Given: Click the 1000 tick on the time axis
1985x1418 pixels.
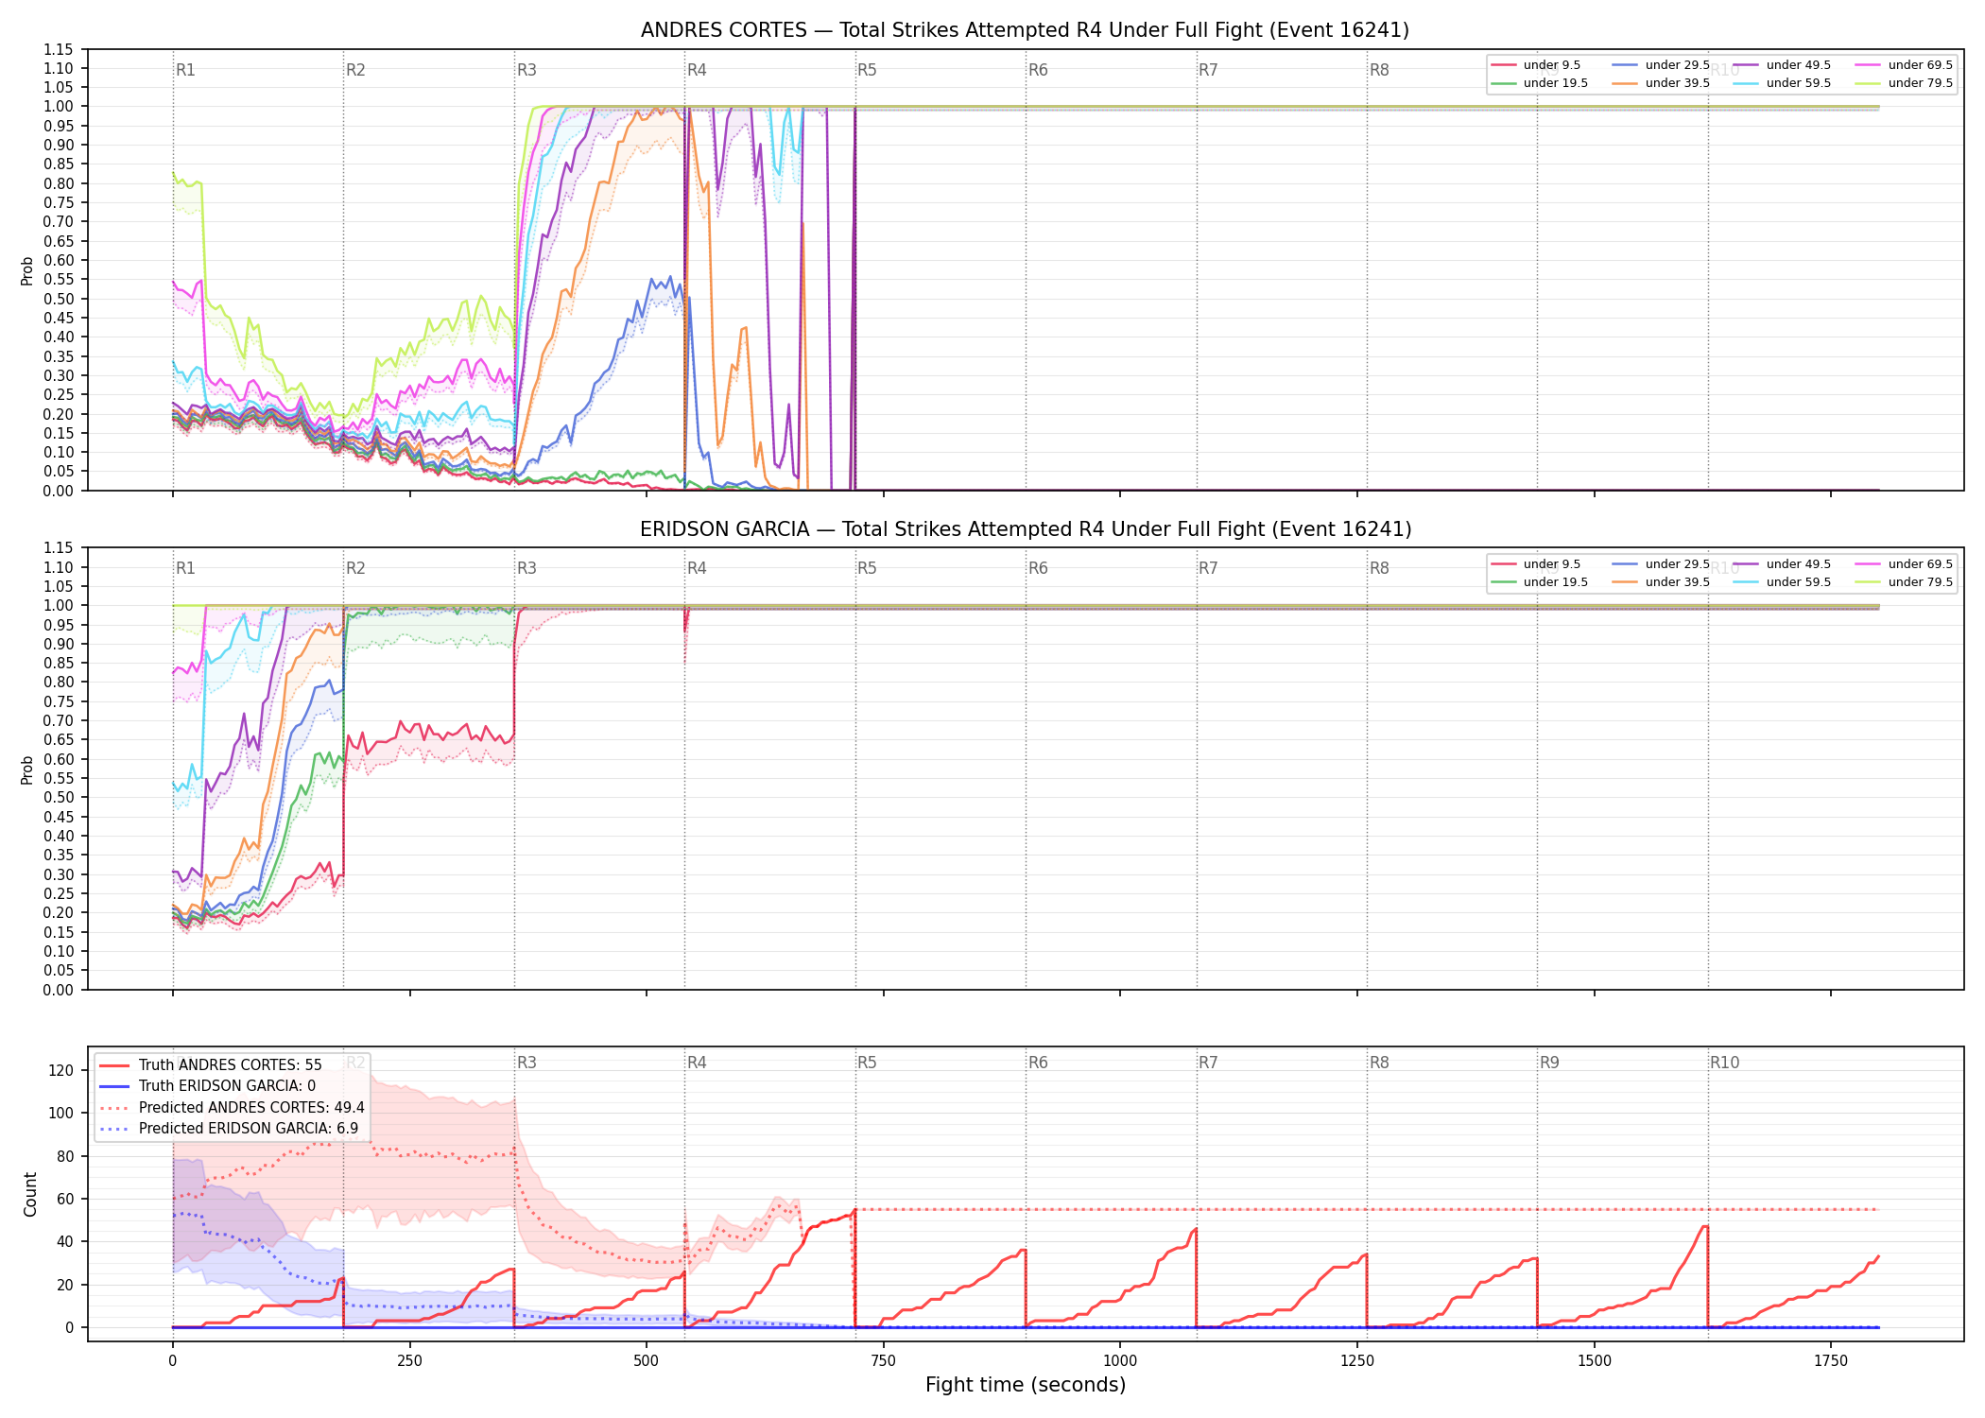Looking at the screenshot, I should tap(1120, 1361).
